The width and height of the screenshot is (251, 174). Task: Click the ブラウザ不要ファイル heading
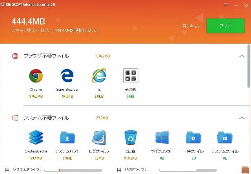point(46,56)
